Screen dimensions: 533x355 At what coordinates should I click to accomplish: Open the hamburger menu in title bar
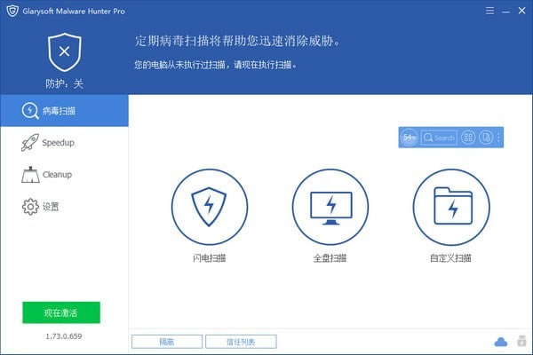pos(489,11)
